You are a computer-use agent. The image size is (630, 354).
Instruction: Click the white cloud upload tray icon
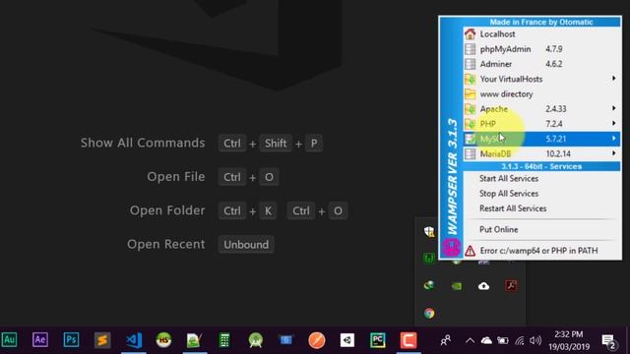(483, 286)
